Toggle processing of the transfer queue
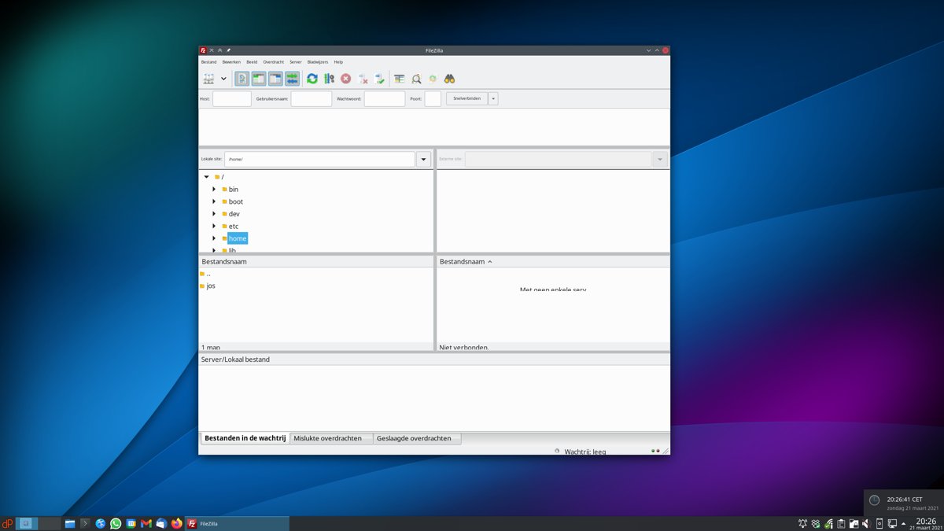This screenshot has height=531, width=944. tap(329, 79)
